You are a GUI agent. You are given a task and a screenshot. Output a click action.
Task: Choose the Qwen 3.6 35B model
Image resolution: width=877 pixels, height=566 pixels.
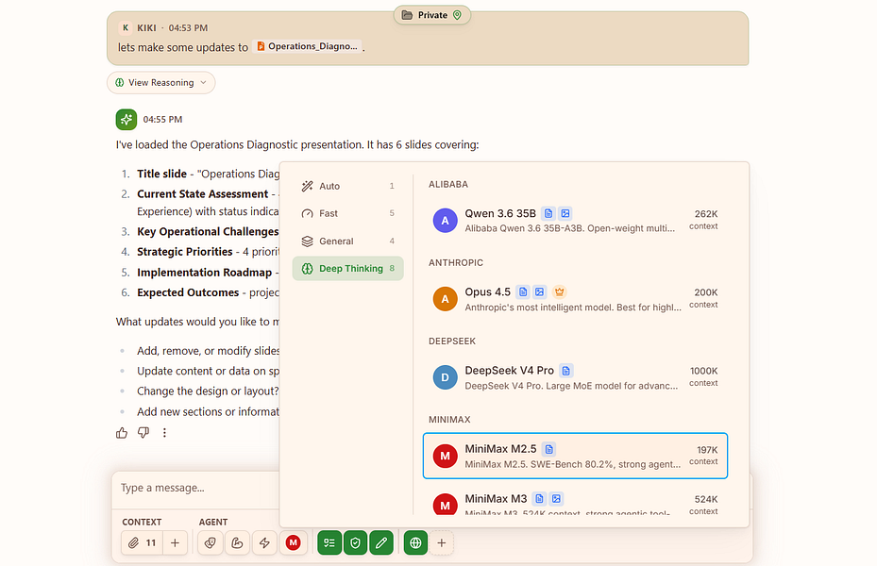tap(575, 221)
